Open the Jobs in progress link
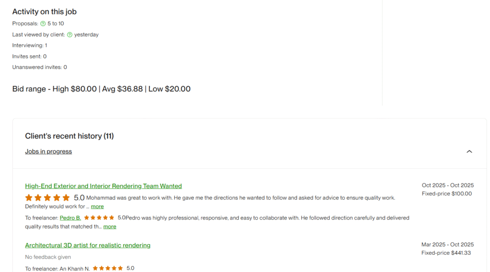Viewport: 490px width, 272px height. click(x=48, y=152)
